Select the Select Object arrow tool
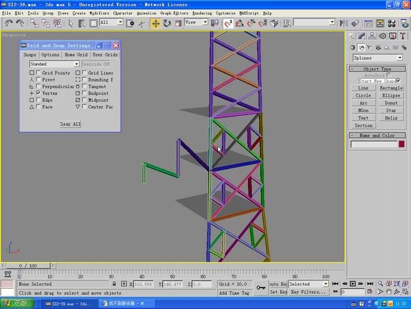Viewport: 411px width, 309px height. (70, 23)
